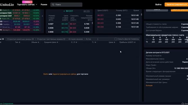188x105 pixels.
Task: Select bid price 84 220 in order book
Action: click(x=65, y=24)
